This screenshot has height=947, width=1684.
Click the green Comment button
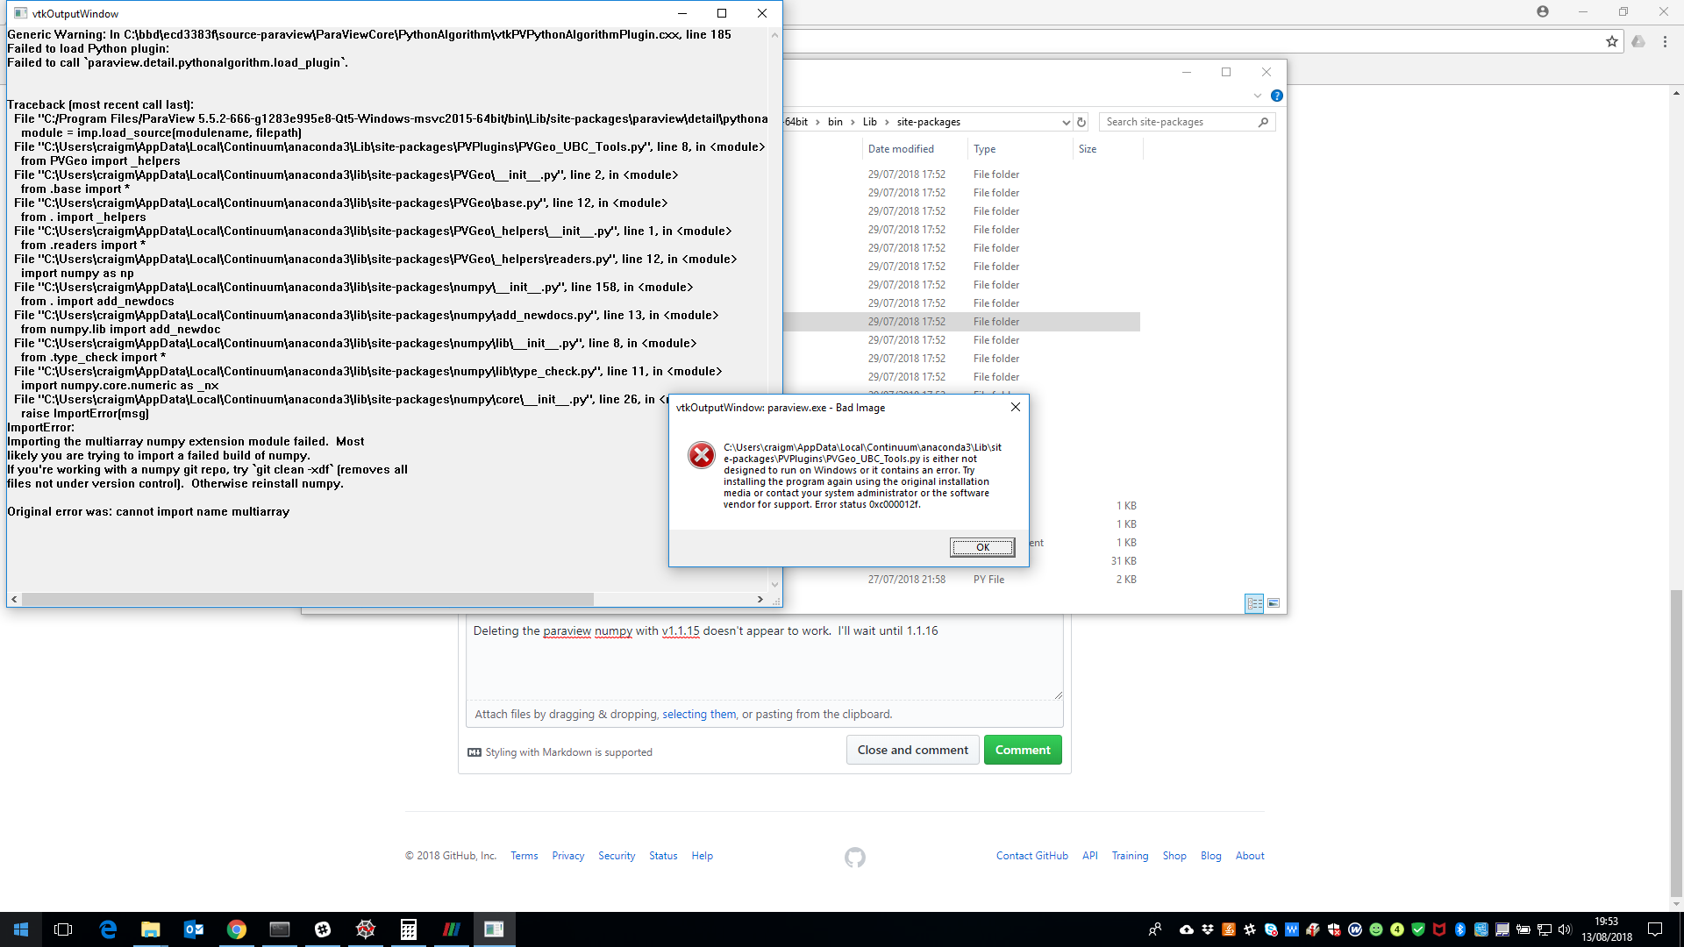[x=1023, y=750]
